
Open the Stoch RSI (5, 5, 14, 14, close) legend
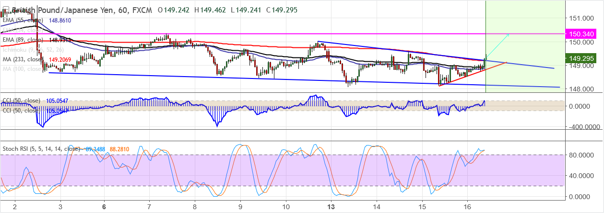point(41,149)
